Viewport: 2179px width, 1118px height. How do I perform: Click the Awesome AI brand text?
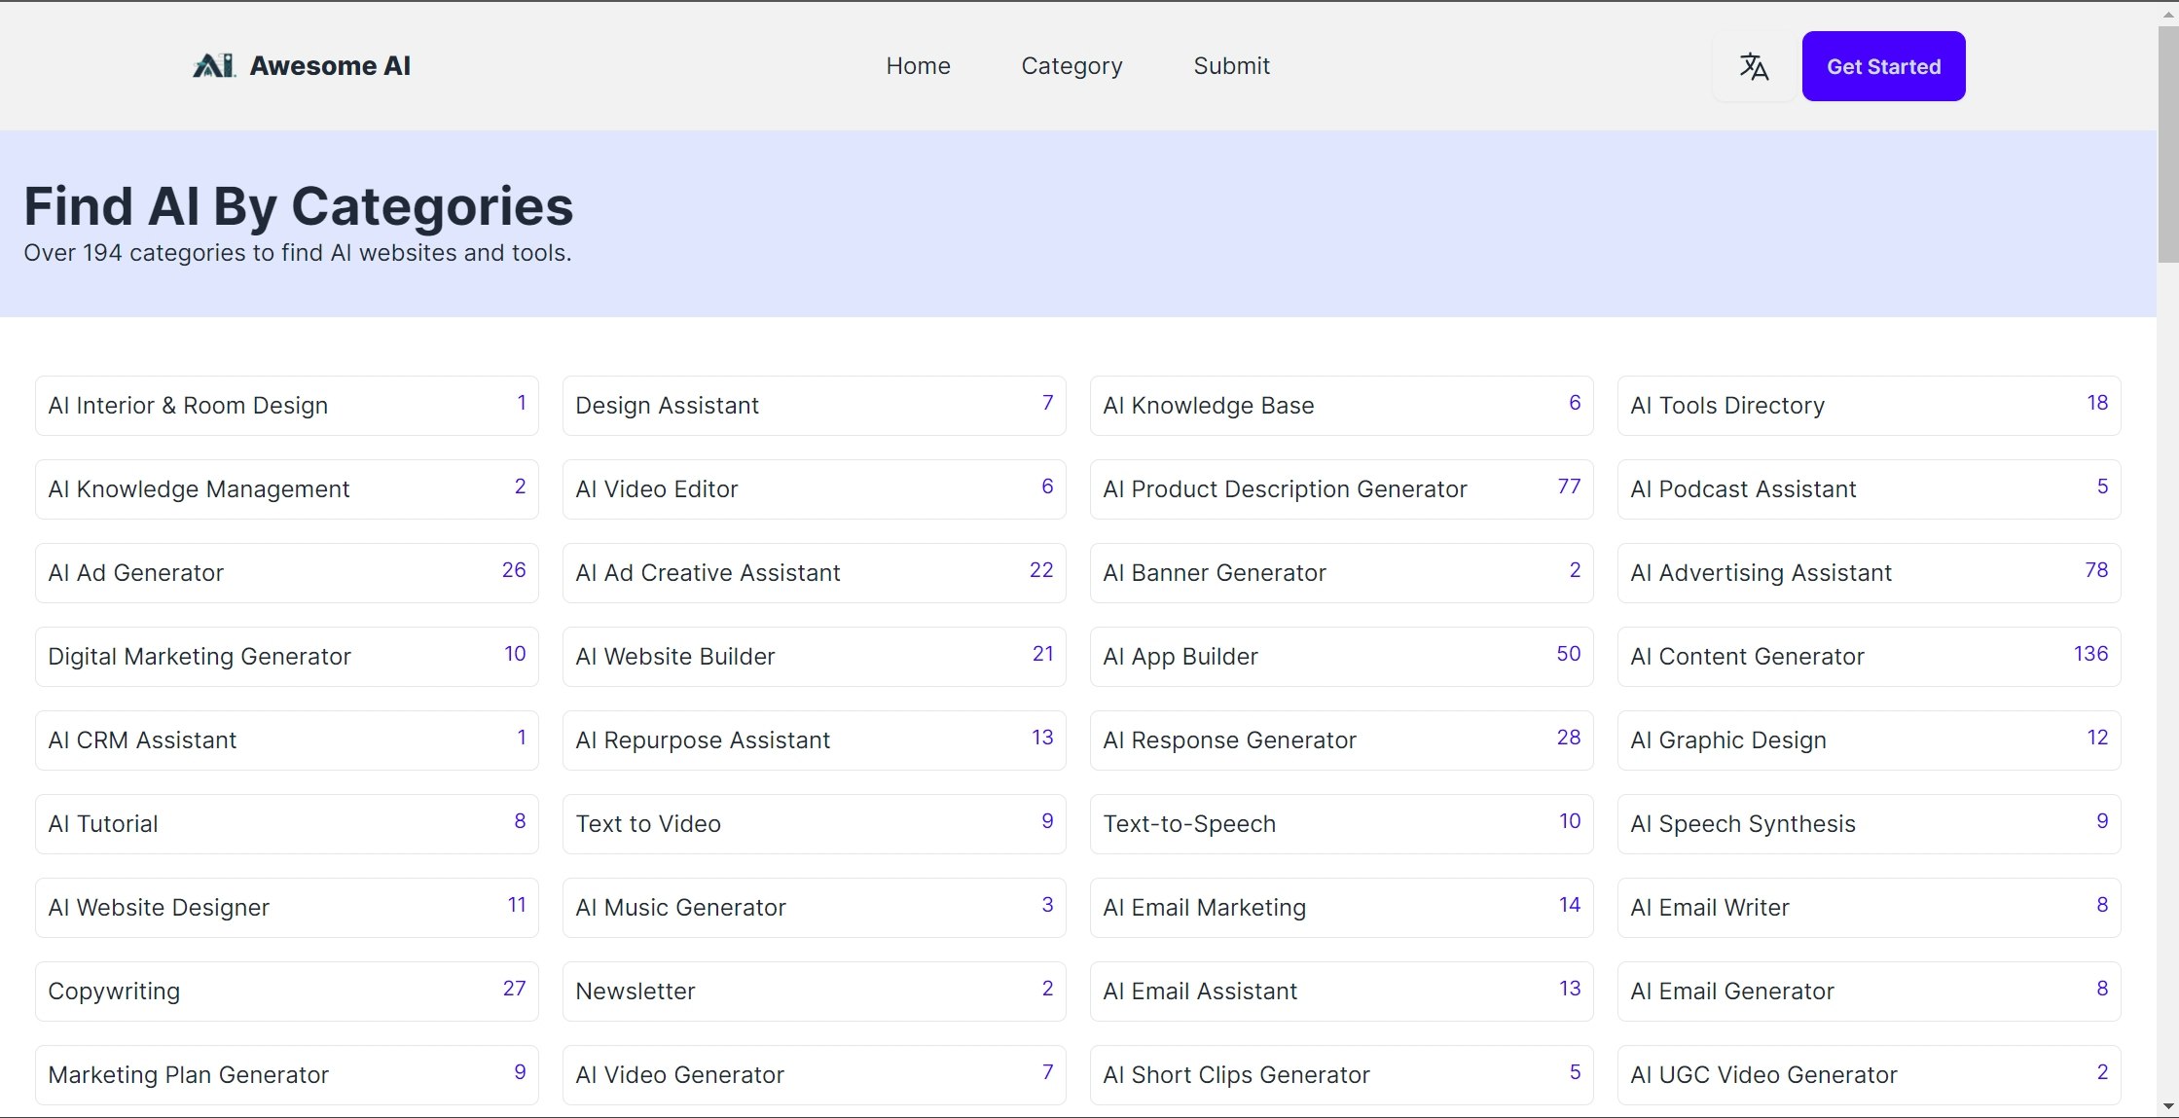point(330,66)
